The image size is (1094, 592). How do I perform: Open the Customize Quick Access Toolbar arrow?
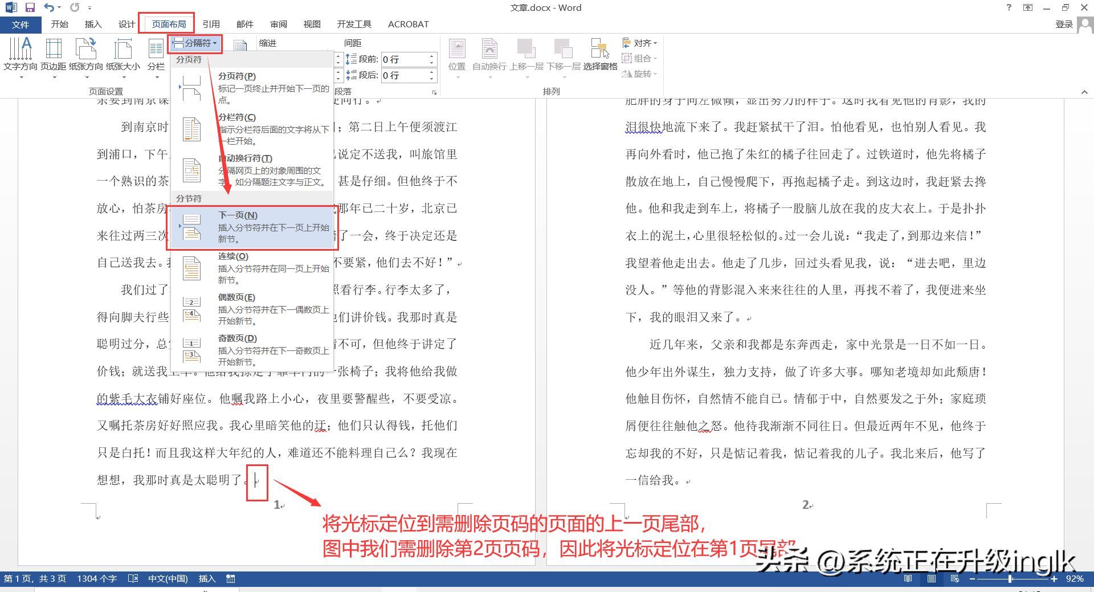(90, 8)
